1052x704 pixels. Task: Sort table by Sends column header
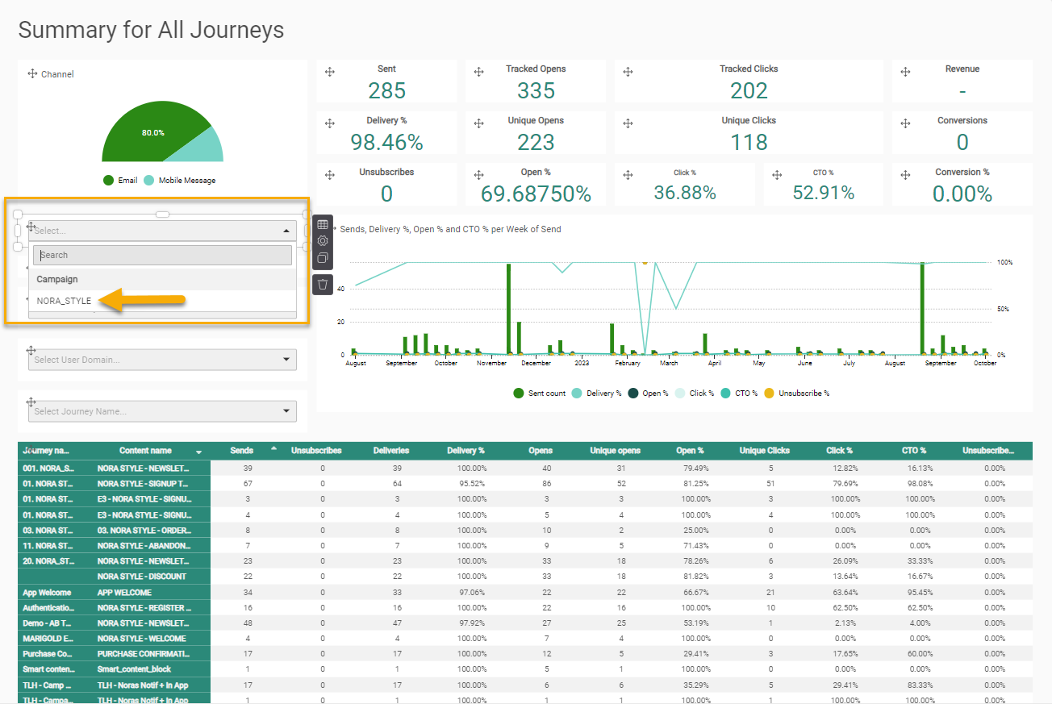(x=242, y=451)
